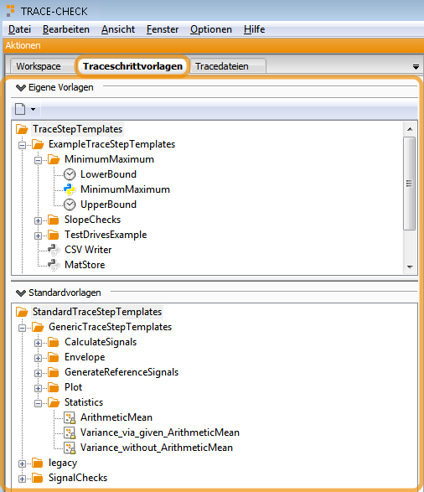Open the Bearbeiten menu

click(x=66, y=29)
